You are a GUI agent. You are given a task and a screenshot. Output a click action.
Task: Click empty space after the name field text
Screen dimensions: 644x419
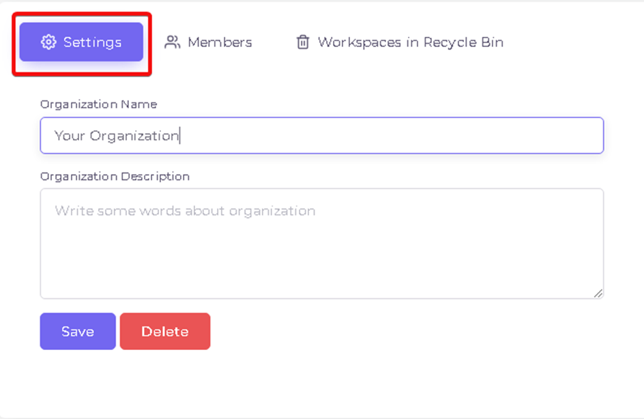[x=390, y=136]
